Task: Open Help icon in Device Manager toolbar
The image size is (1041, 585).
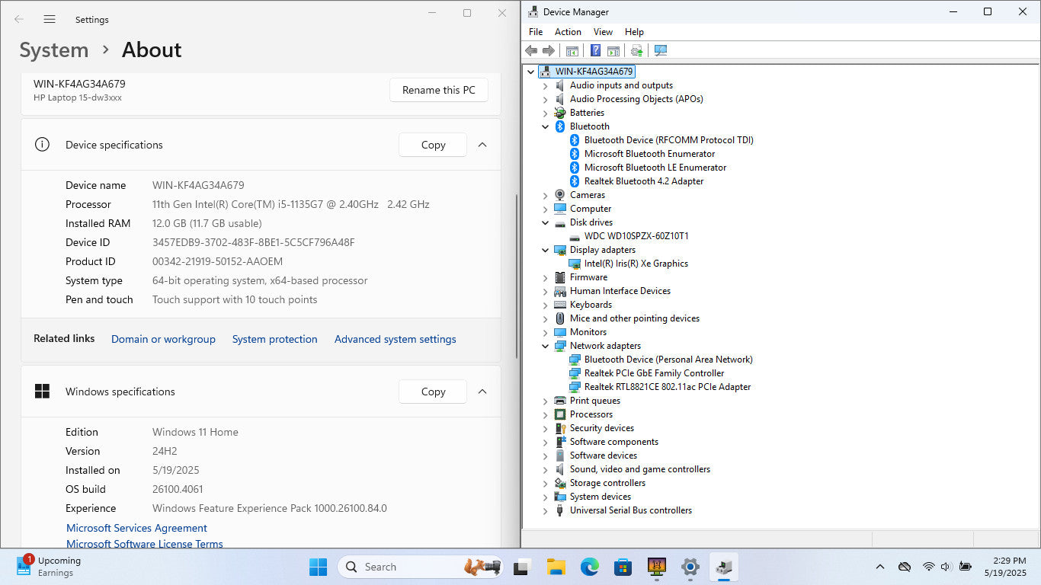Action: [x=595, y=51]
